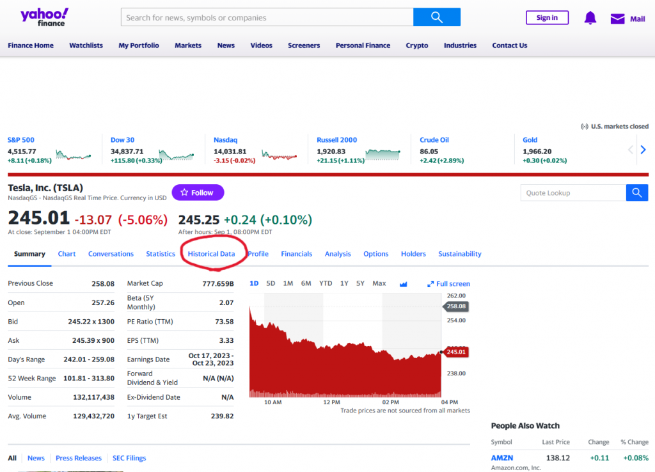Click the Russell 2000 sparkline chart
655x472 pixels.
[x=383, y=154]
